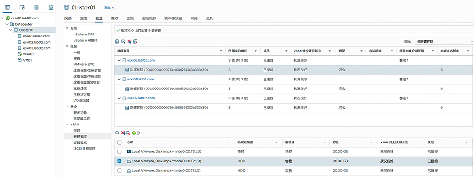Select the disk group row under esxi01.lab02.com
This screenshot has width=474, height=177.
click(x=293, y=89)
